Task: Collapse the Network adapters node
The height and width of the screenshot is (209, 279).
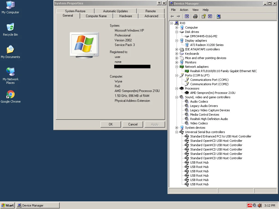Action: coord(177,67)
